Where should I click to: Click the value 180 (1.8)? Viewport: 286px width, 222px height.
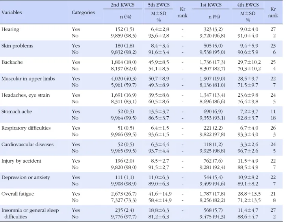(x=124, y=46)
